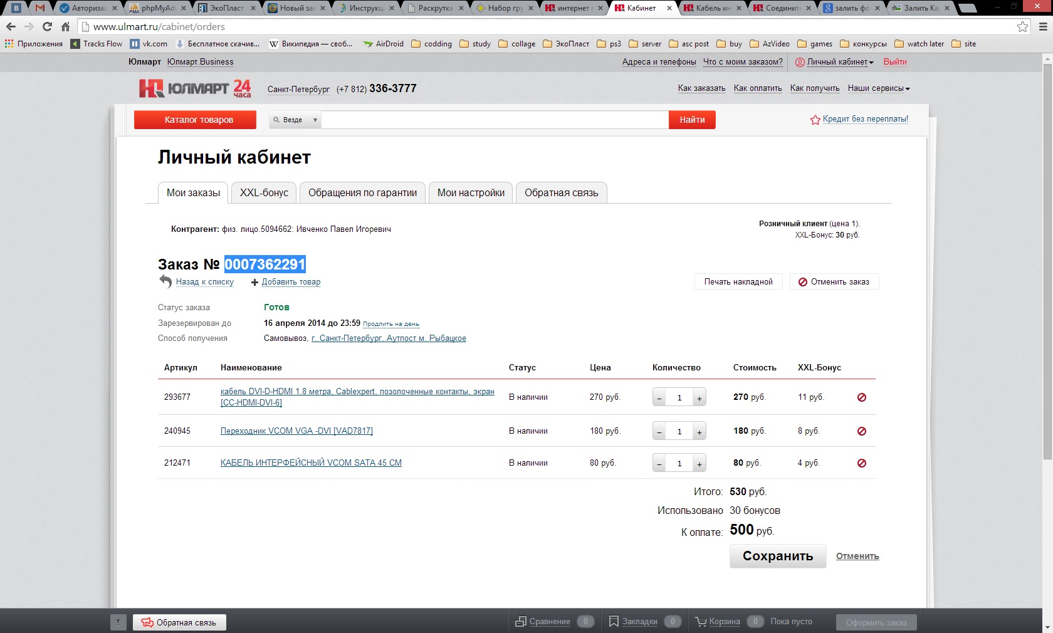The width and height of the screenshot is (1053, 633).
Task: Click the bookmarks icon in the bottom bar
Action: tap(614, 622)
